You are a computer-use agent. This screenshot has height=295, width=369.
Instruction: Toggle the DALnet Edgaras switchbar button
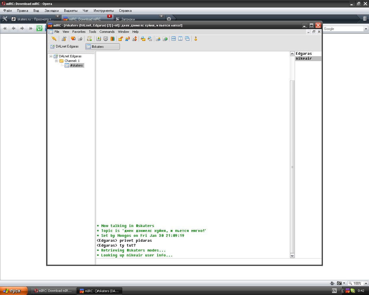pos(65,46)
